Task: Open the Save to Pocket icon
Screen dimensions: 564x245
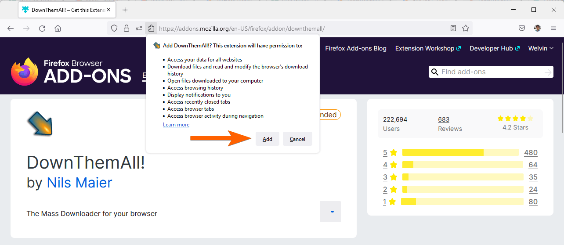Action: tap(522, 29)
